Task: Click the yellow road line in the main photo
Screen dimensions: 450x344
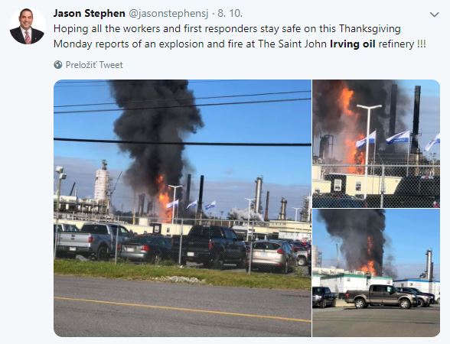Action: pyautogui.click(x=182, y=310)
